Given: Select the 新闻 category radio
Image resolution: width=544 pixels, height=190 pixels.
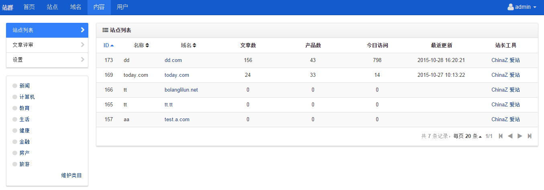Looking at the screenshot, I should coord(15,86).
